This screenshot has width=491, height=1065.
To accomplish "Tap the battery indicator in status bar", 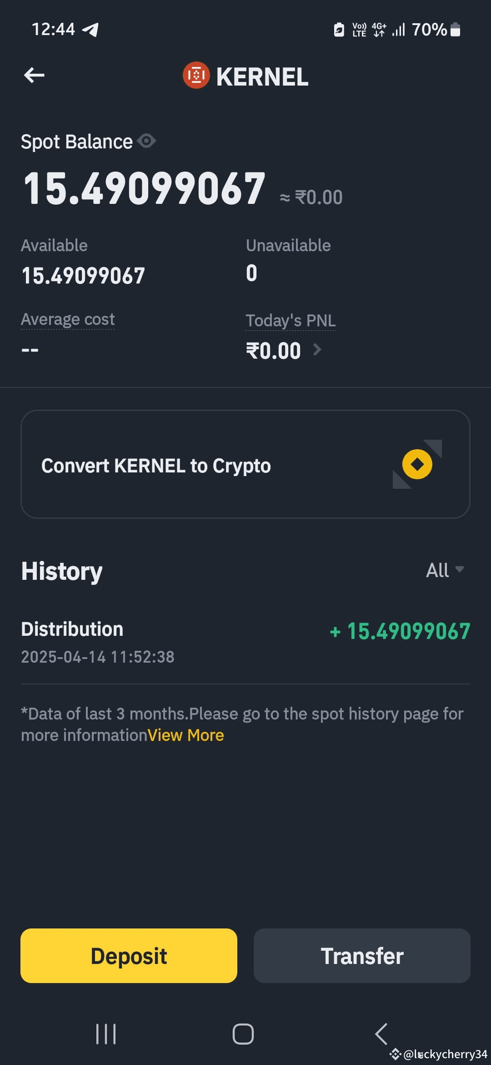I will 455,29.
